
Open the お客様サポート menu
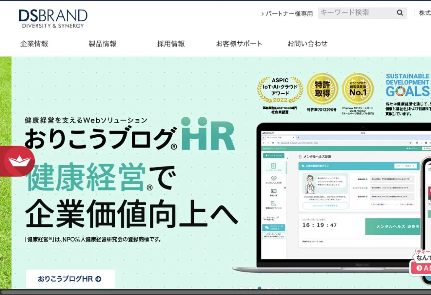click(239, 44)
